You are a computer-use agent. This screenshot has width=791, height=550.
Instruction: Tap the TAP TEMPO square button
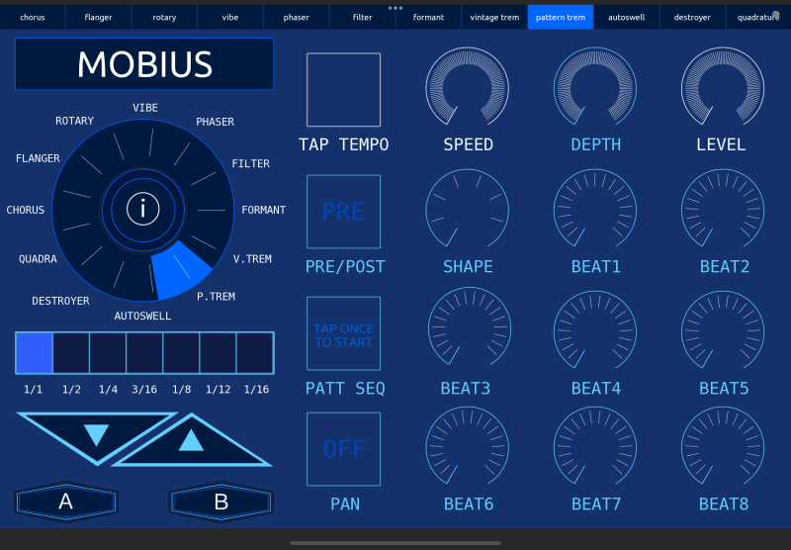tap(343, 90)
